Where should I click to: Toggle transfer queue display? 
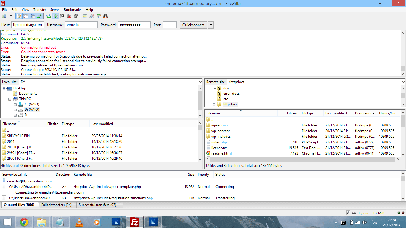39,16
